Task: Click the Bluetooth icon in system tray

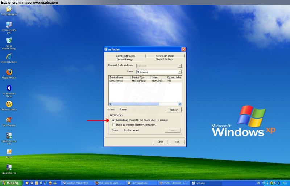Action: click(278, 183)
